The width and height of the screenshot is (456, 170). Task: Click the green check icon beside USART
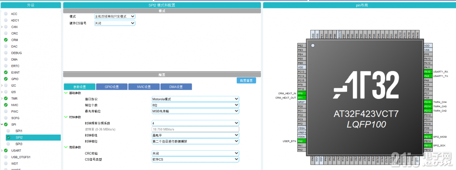point(6,151)
